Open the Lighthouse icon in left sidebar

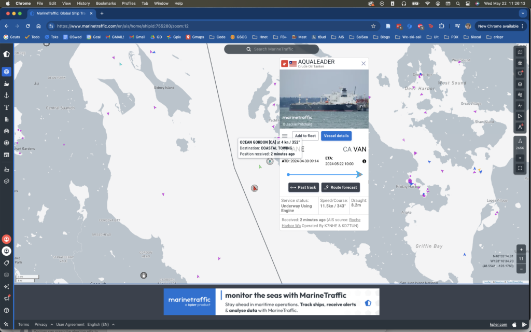6,107
